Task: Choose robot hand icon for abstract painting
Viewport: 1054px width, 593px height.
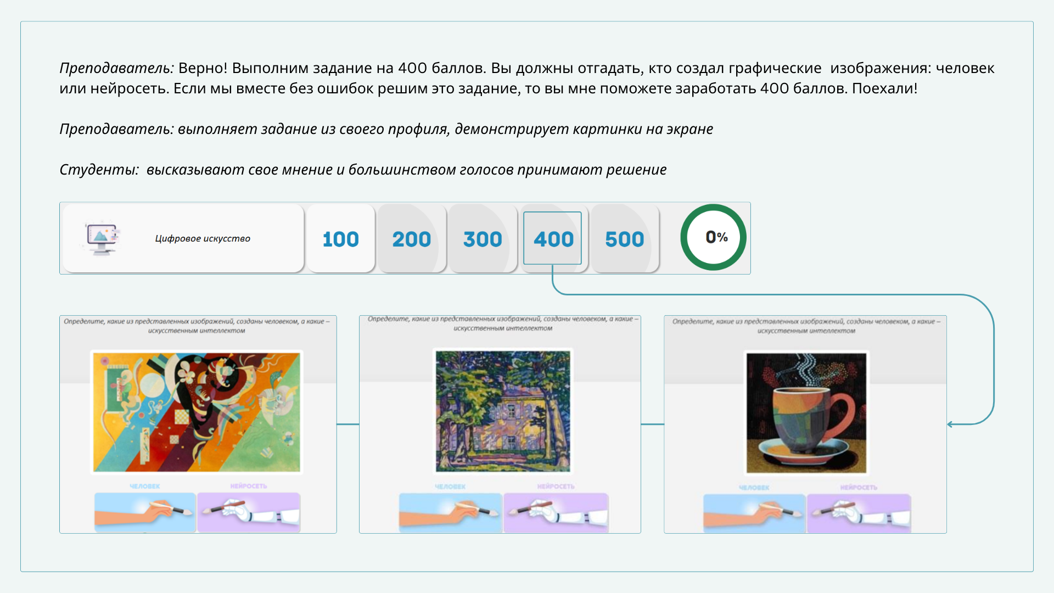Action: [249, 512]
